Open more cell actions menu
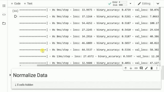This screenshot has width=164, height=92. (157, 68)
